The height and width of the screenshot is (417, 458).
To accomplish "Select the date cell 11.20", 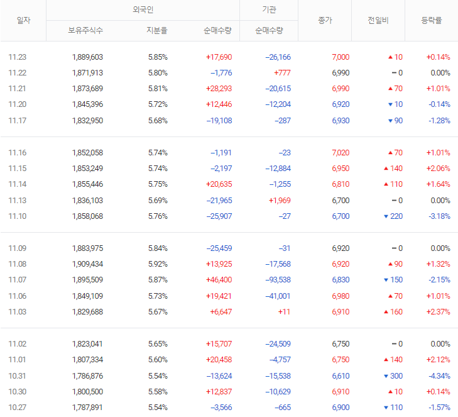I will point(18,104).
